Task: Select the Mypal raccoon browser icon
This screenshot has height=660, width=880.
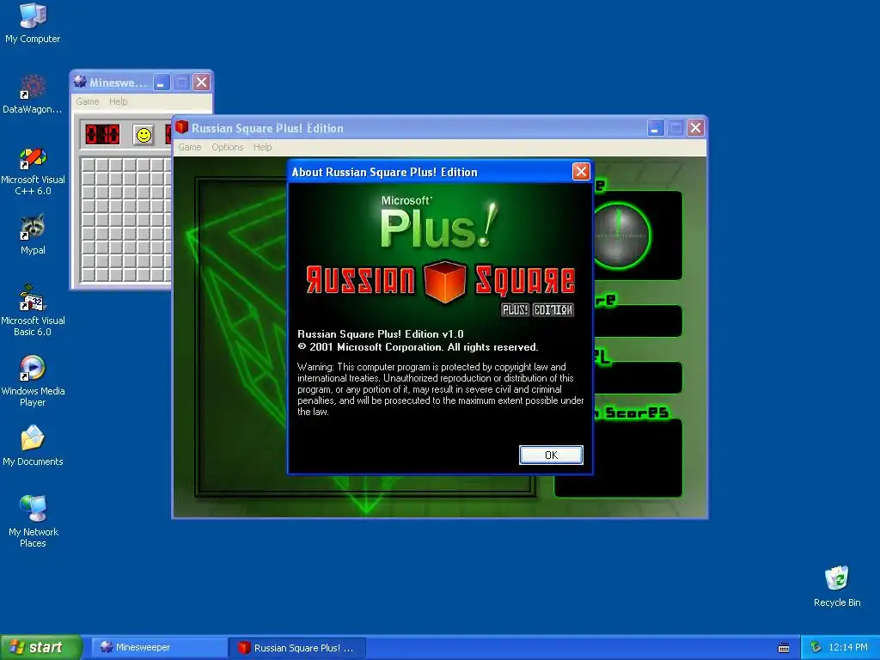Action: (x=33, y=235)
